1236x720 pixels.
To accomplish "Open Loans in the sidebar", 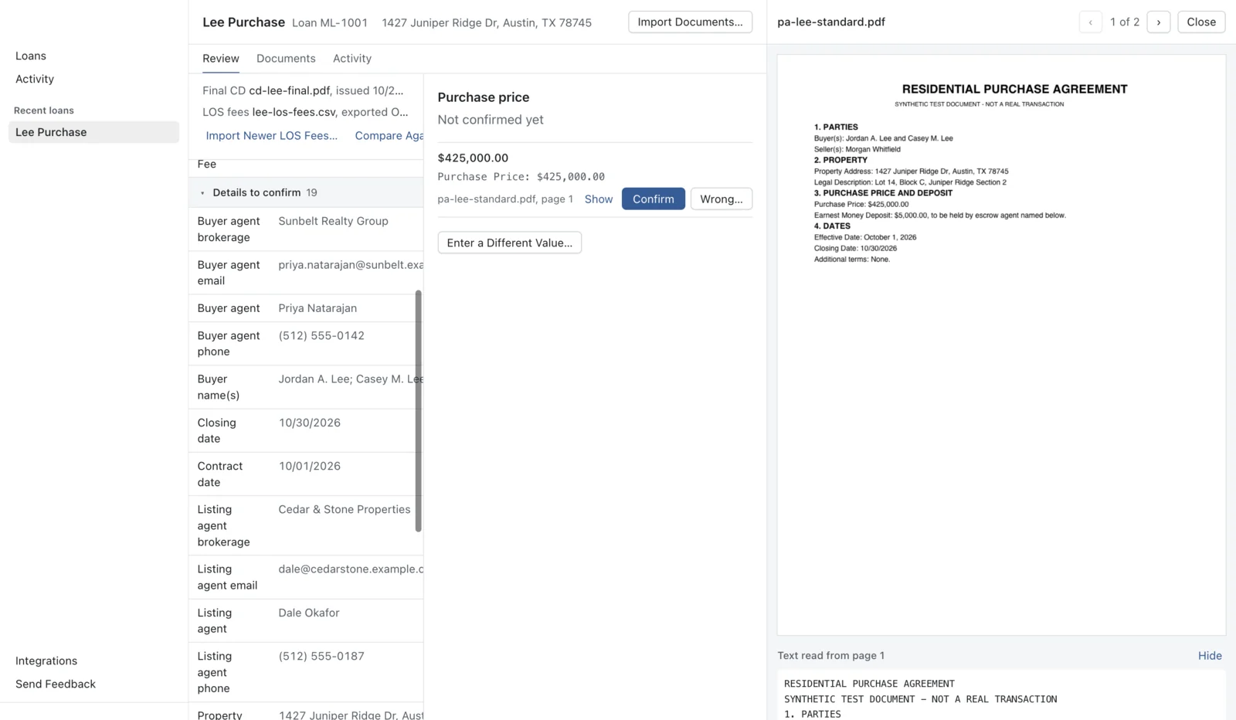I will (x=31, y=56).
